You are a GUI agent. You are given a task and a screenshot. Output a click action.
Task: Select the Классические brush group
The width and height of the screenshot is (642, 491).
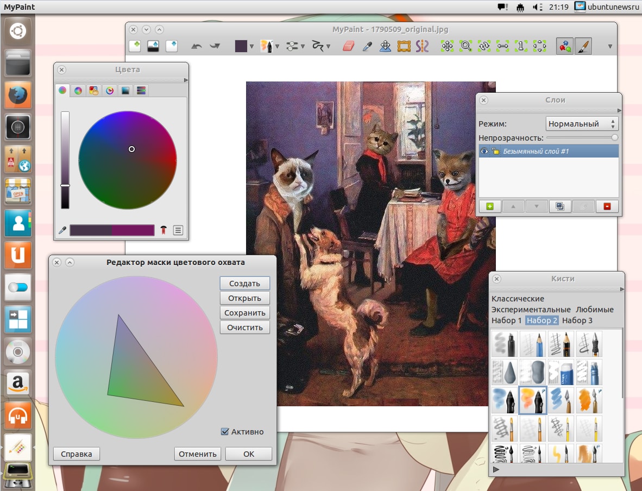coord(518,299)
